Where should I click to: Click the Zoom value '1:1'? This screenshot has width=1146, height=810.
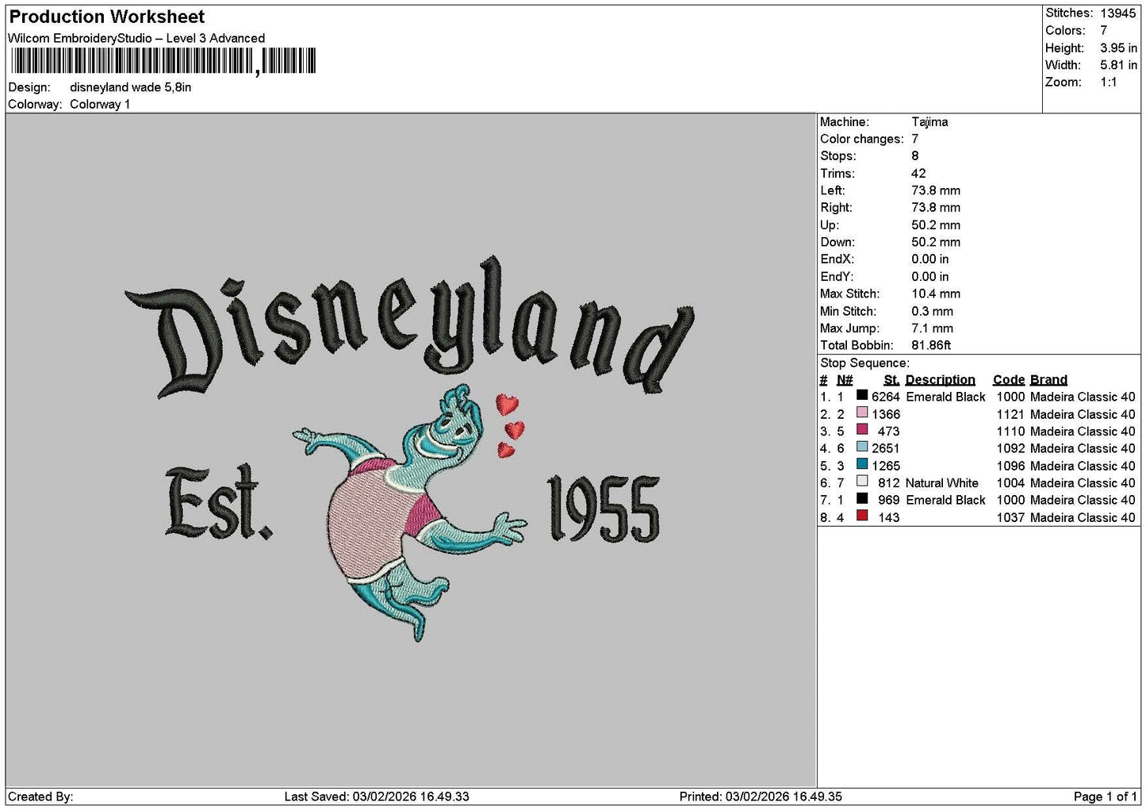point(1109,83)
